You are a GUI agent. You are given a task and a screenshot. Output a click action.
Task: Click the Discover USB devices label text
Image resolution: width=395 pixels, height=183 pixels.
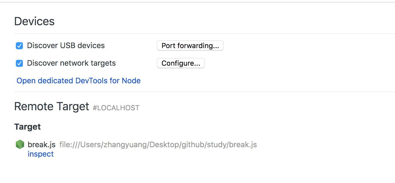coord(66,45)
